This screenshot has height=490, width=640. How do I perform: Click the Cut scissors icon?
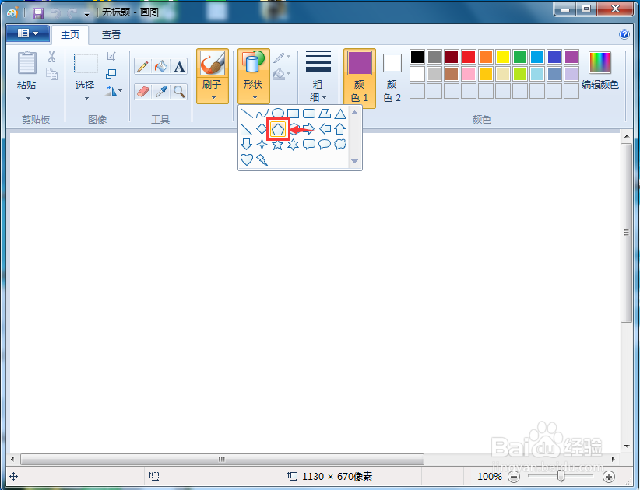[x=51, y=57]
